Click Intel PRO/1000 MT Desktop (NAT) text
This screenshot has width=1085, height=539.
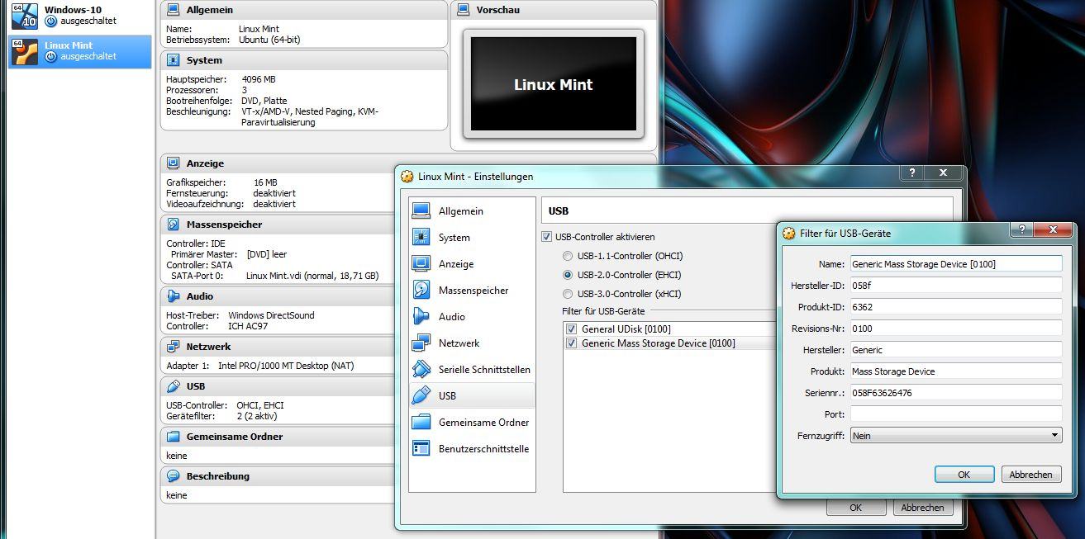coord(286,366)
